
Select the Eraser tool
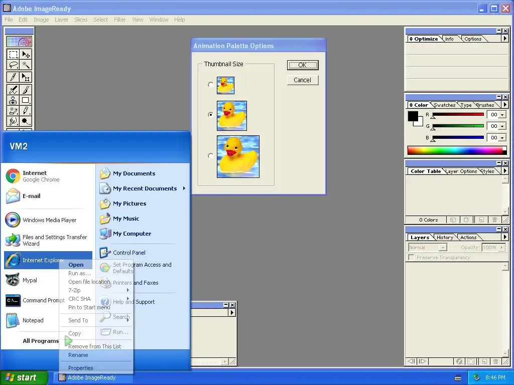(x=14, y=111)
